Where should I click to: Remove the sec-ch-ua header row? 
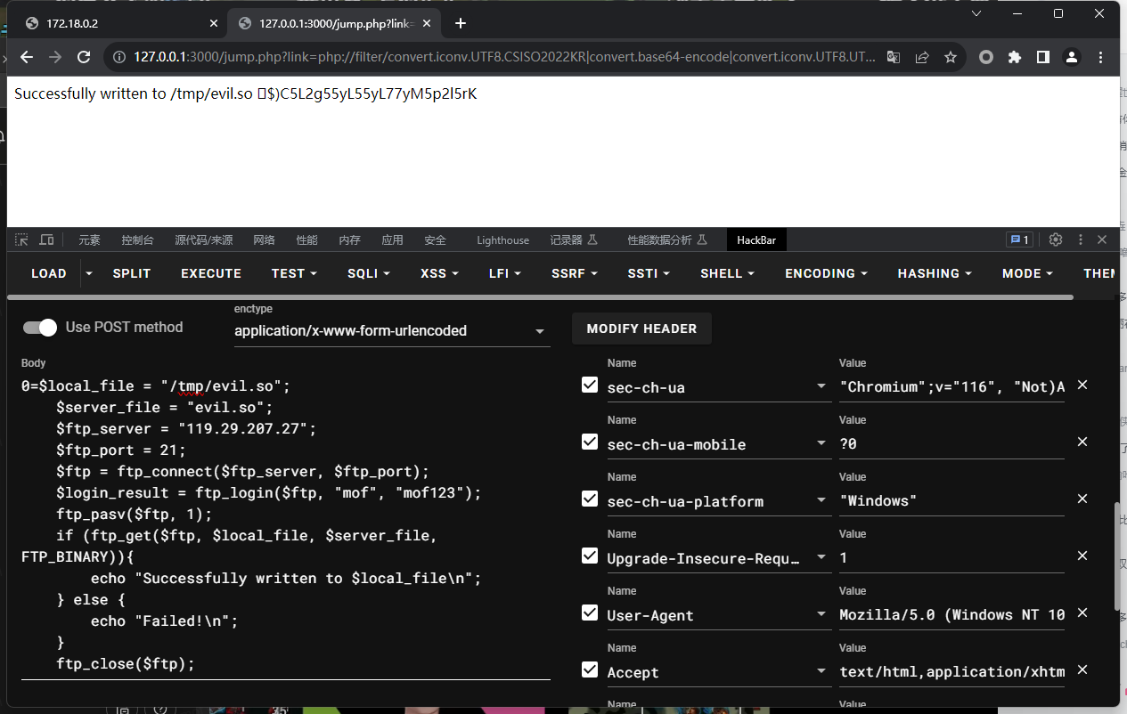tap(1082, 385)
